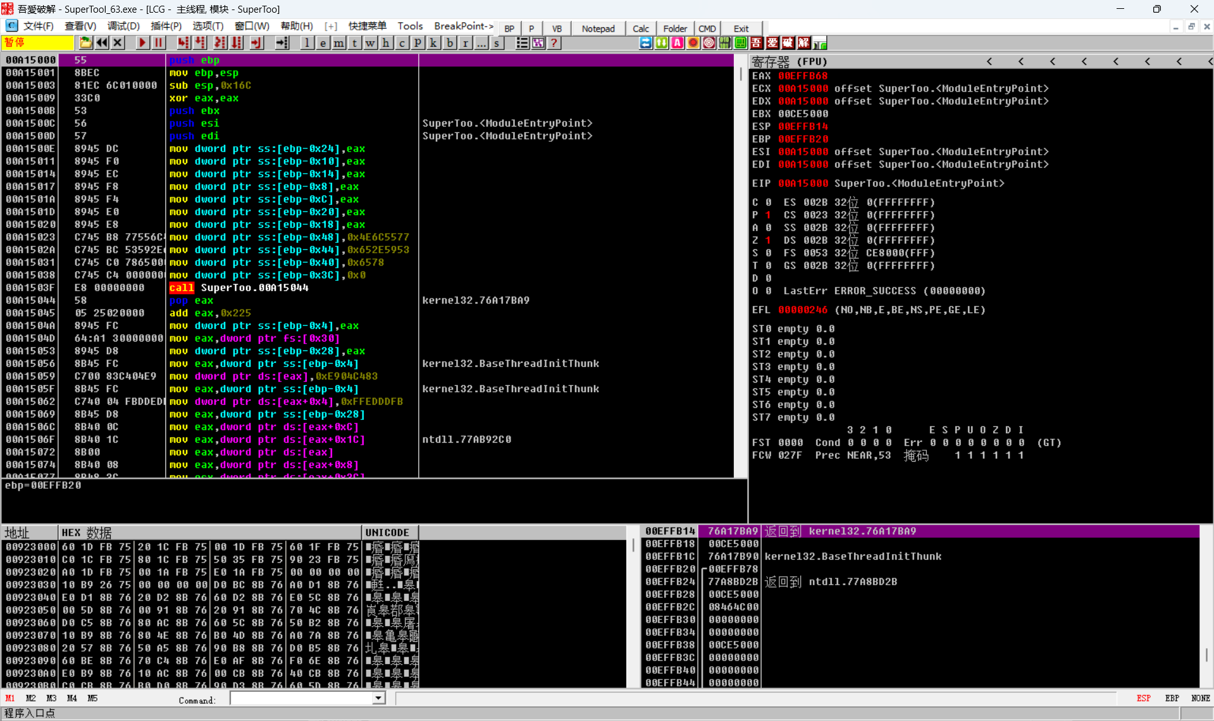
Task: Click the Run program play icon
Action: [x=142, y=43]
